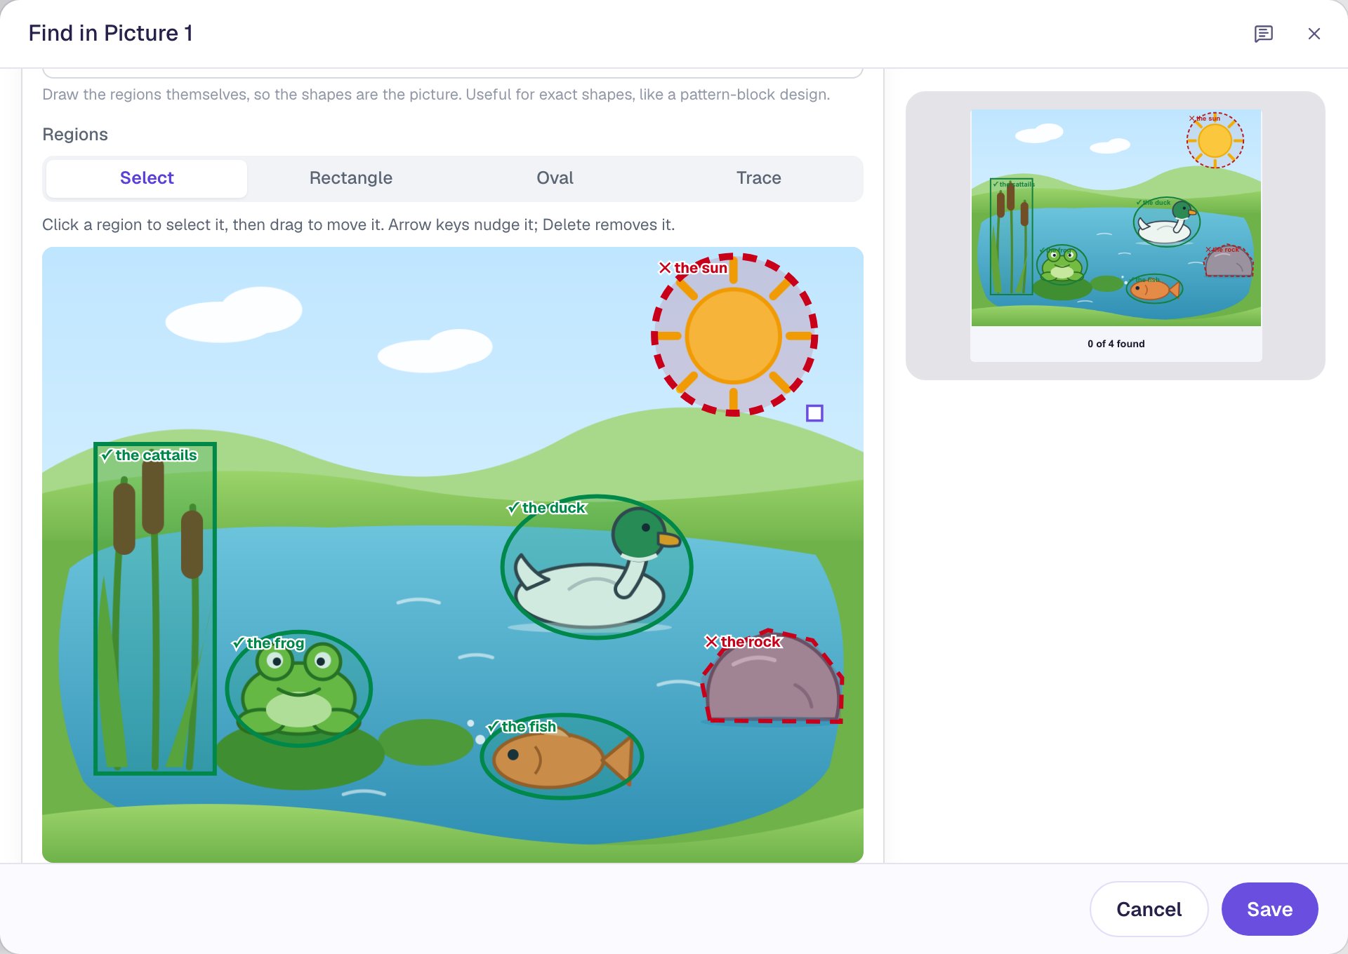Click the Cancel button
Image resolution: width=1348 pixels, height=954 pixels.
[1149, 909]
